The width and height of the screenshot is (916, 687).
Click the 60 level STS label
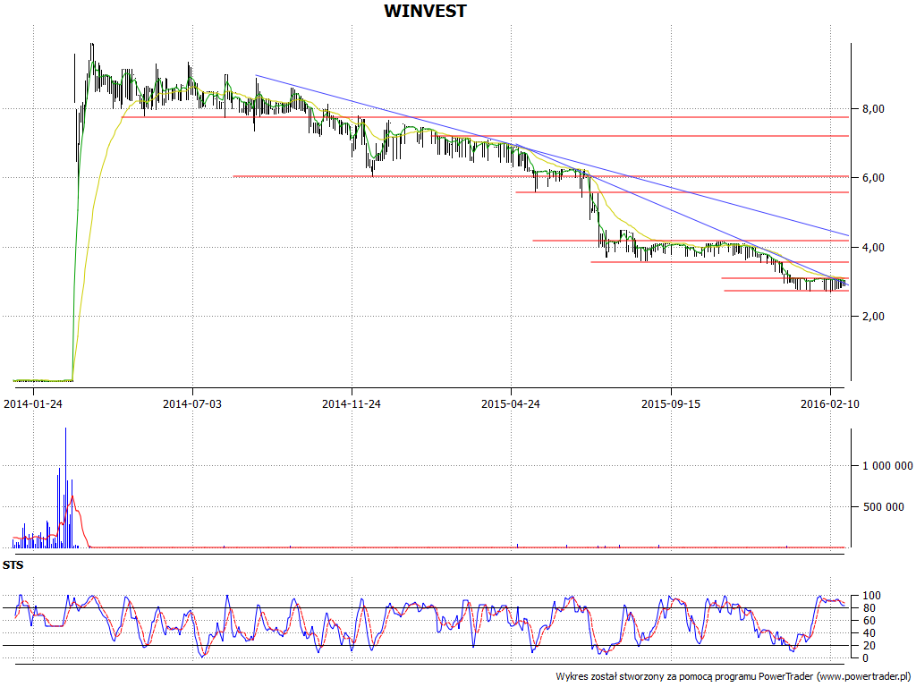click(869, 621)
